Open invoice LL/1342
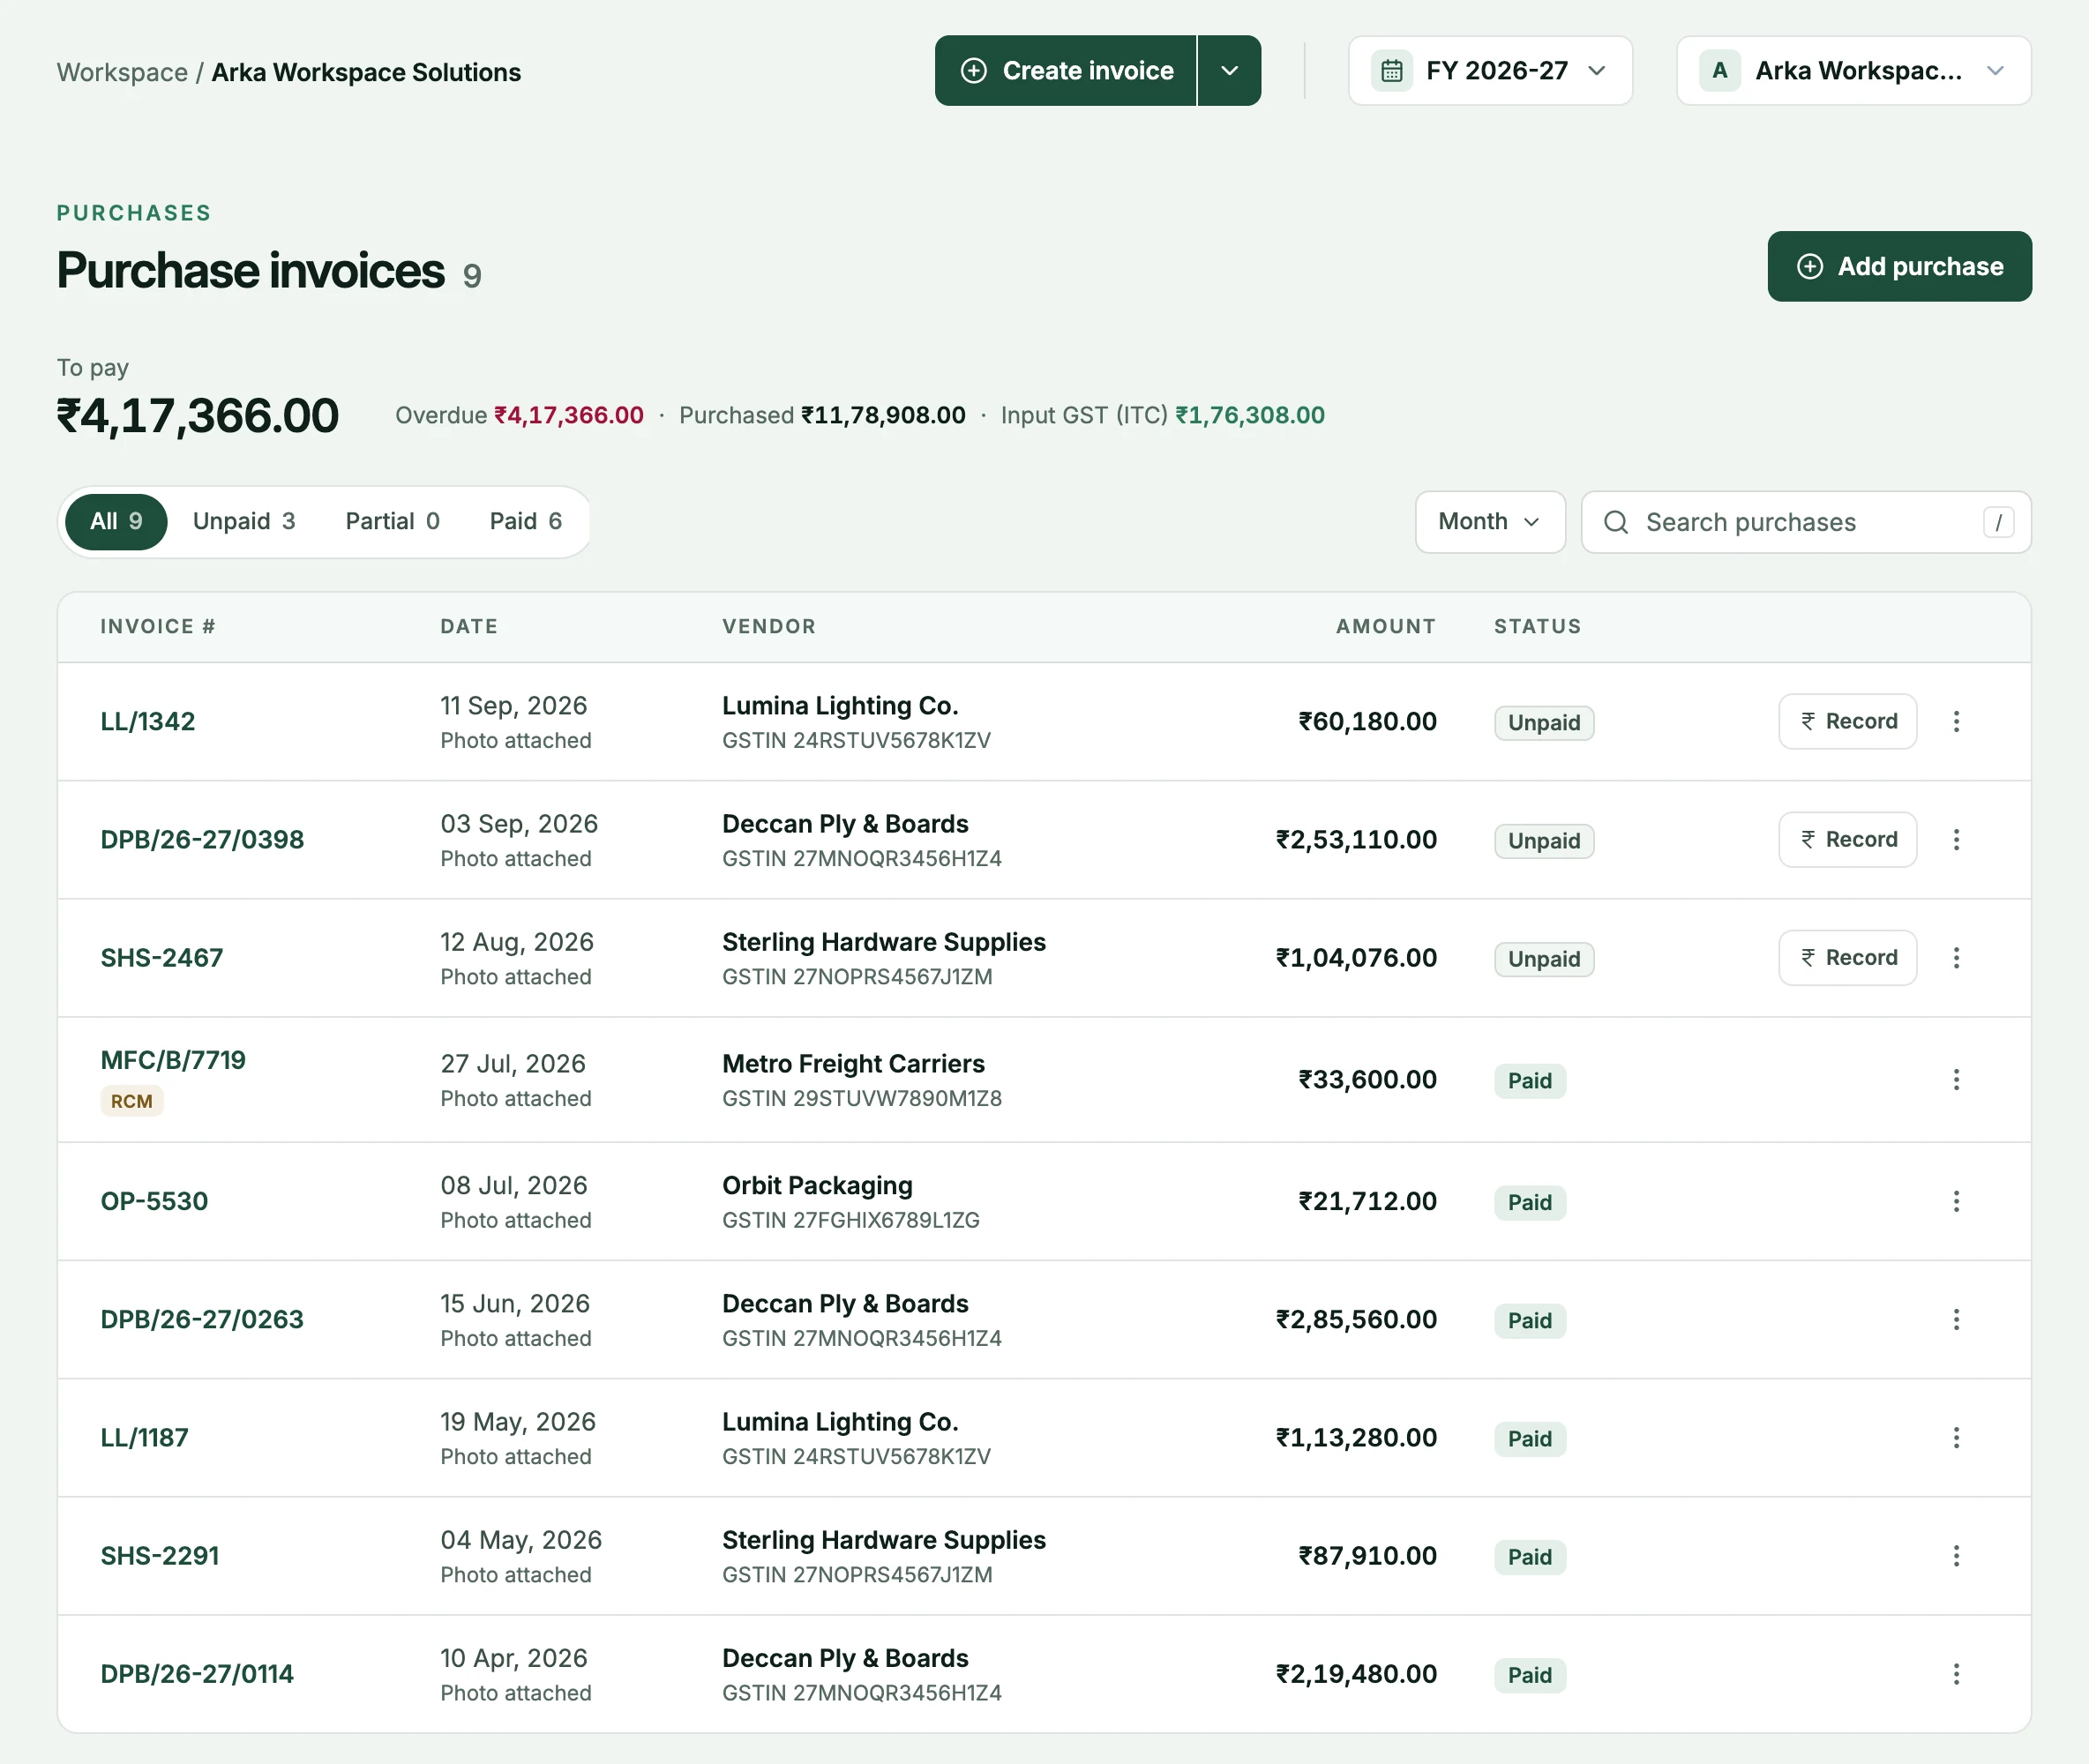The height and width of the screenshot is (1764, 2089). (x=148, y=721)
